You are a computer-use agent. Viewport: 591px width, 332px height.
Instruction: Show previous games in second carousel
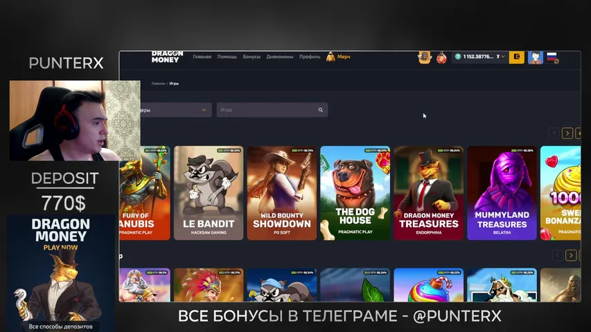pyautogui.click(x=558, y=255)
